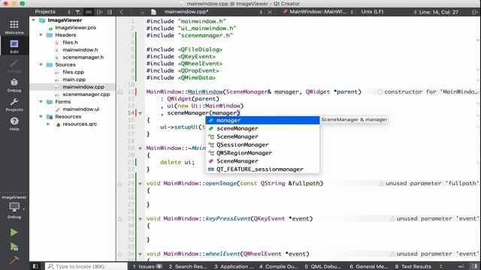This screenshot has height=270, width=481.
Task: Open the Projects view dropdown
Action: 52,12
